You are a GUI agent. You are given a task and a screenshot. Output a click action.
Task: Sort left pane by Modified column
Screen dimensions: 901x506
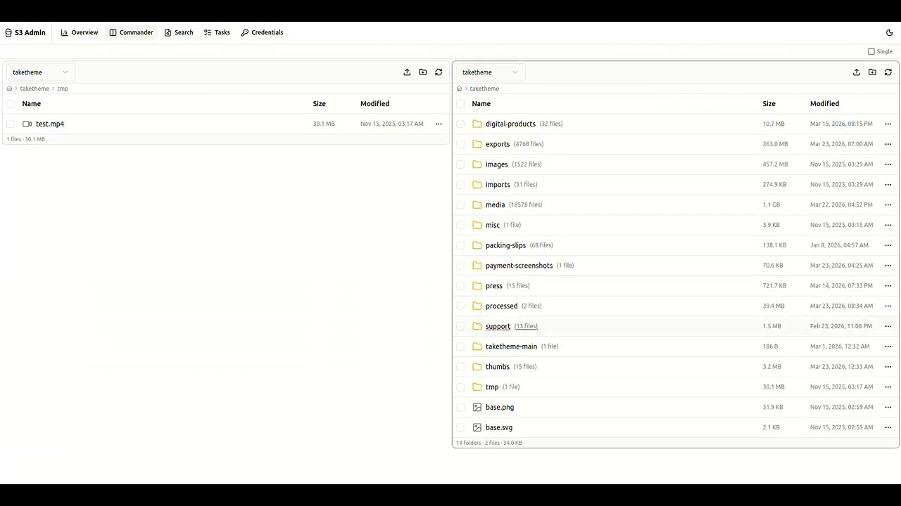point(374,103)
